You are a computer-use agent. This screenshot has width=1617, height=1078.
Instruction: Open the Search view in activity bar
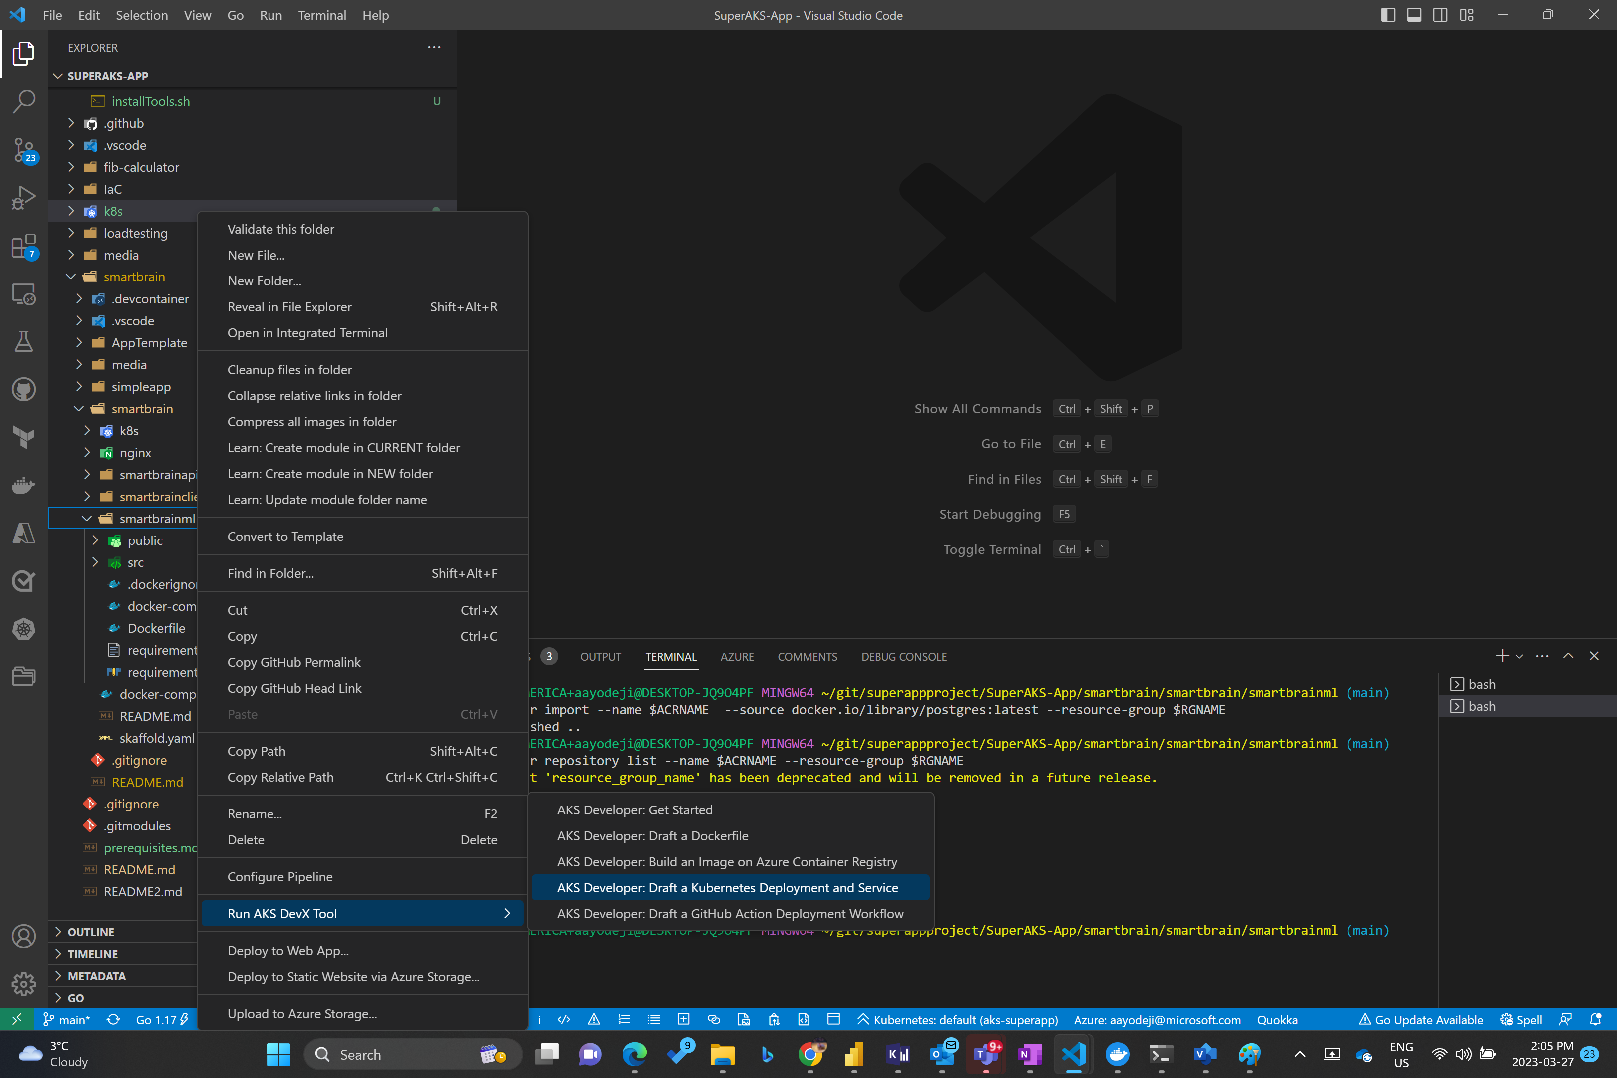(x=24, y=101)
